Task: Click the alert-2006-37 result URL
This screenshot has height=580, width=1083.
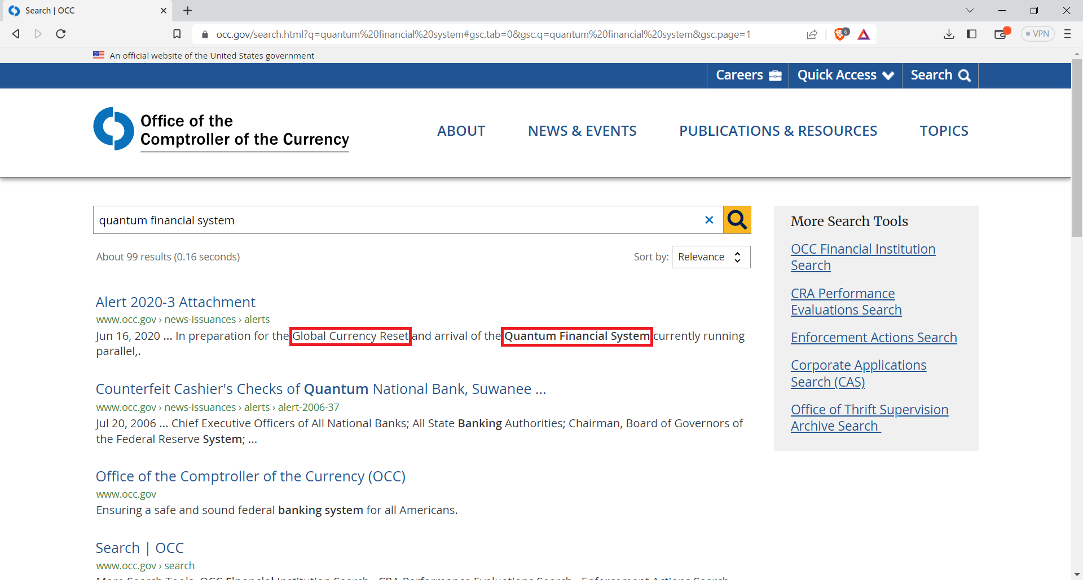Action: point(218,407)
